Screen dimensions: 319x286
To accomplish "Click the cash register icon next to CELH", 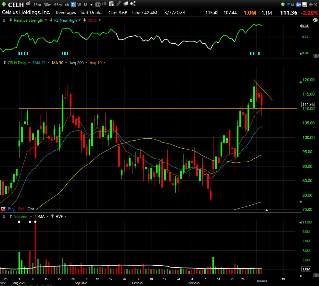I will (28, 4).
